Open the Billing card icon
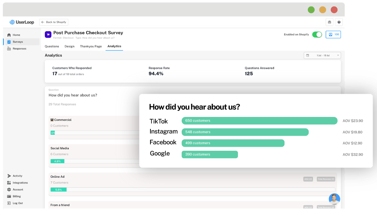 click(9, 196)
